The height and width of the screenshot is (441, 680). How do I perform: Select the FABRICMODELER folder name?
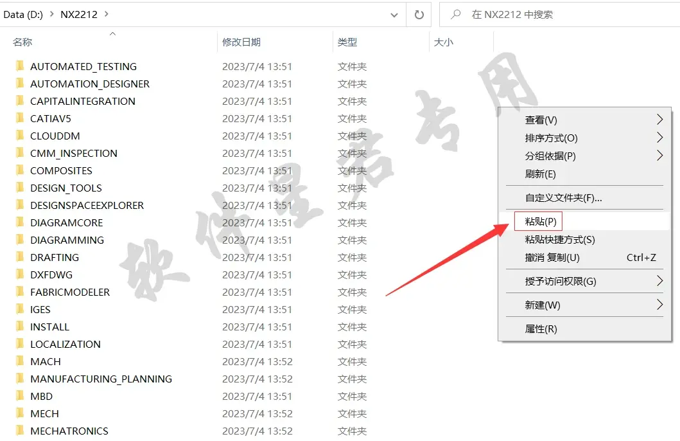(x=70, y=292)
